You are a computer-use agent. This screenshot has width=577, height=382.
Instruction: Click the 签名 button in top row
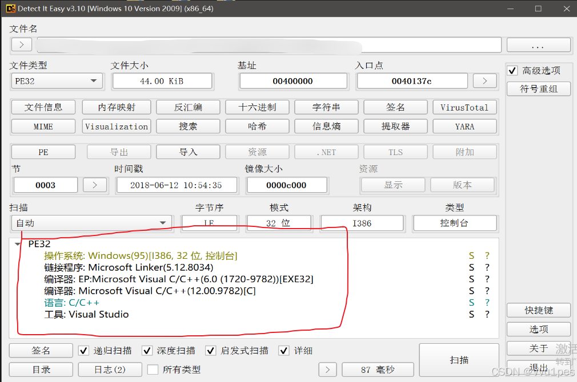coord(395,107)
